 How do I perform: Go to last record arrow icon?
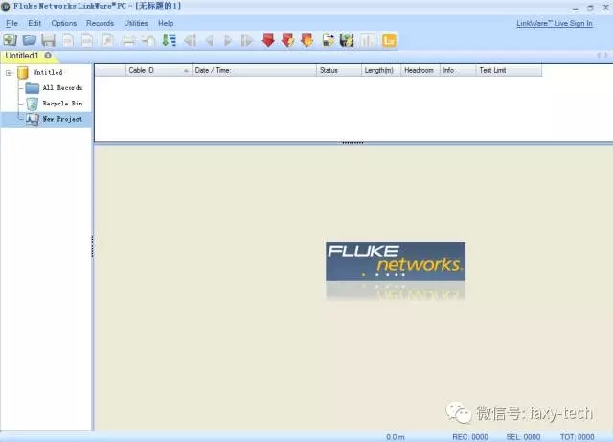[247, 40]
